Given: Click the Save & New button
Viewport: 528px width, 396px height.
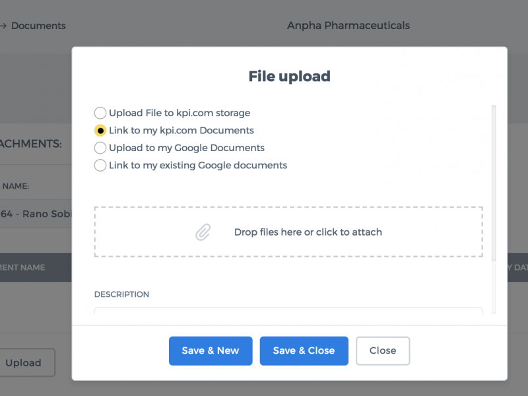Looking at the screenshot, I should click(x=211, y=350).
